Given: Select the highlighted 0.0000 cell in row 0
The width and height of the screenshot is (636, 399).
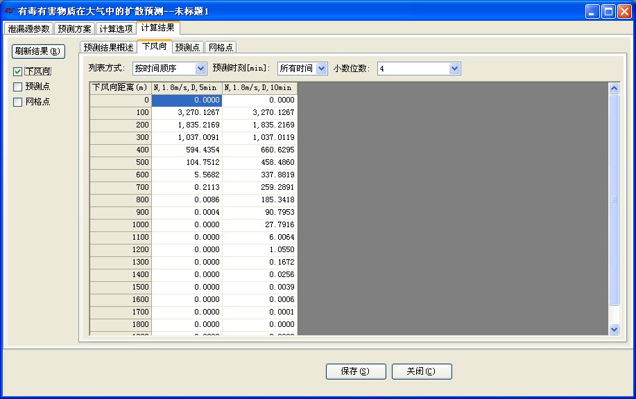Looking at the screenshot, I should [187, 100].
